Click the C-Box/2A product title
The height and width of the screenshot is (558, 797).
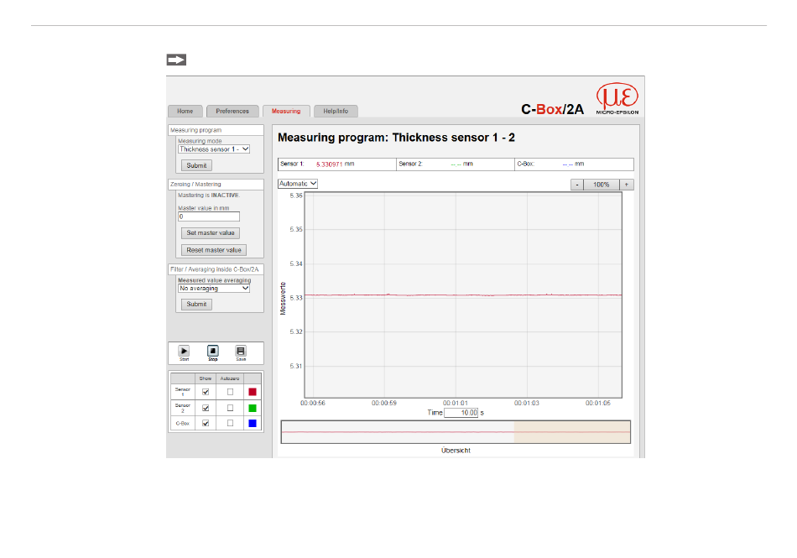click(553, 109)
